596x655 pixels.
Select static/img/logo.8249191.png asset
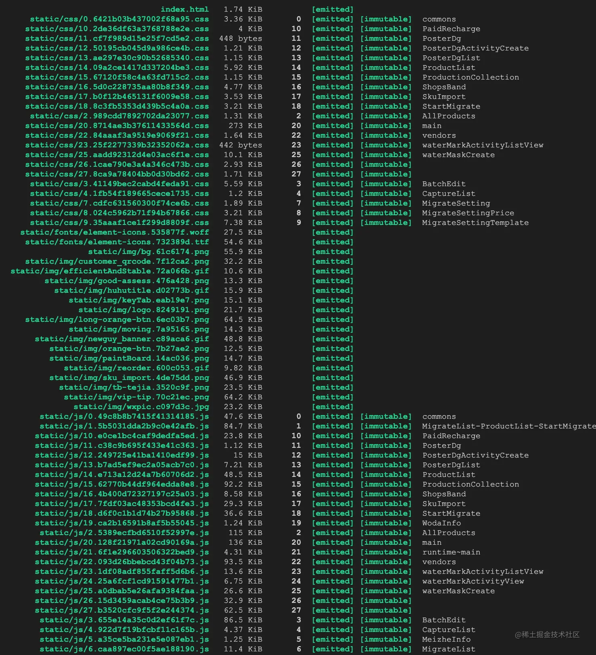click(x=144, y=310)
